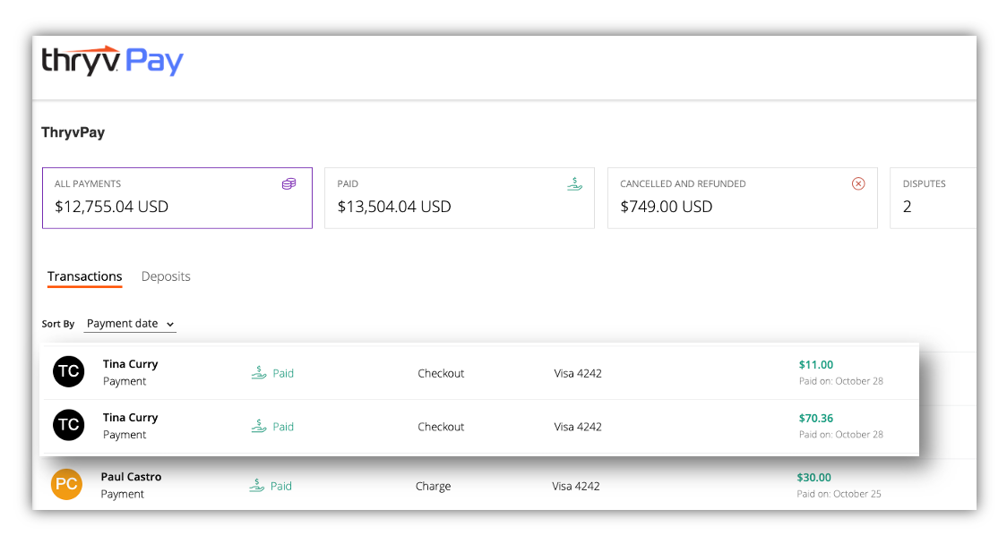Click 'Paid on: October 28' under $70.36
Image resolution: width=1007 pixels, height=535 pixels.
click(x=840, y=434)
